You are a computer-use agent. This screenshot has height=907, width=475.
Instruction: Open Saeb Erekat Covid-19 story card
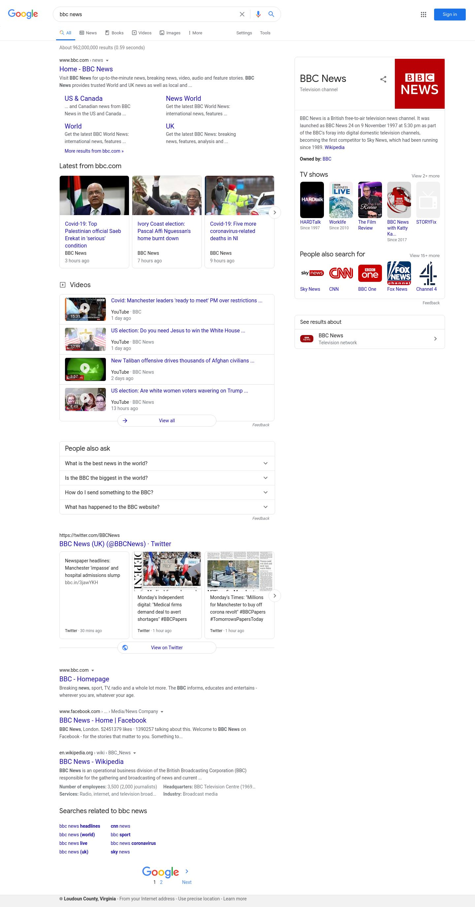(x=94, y=222)
